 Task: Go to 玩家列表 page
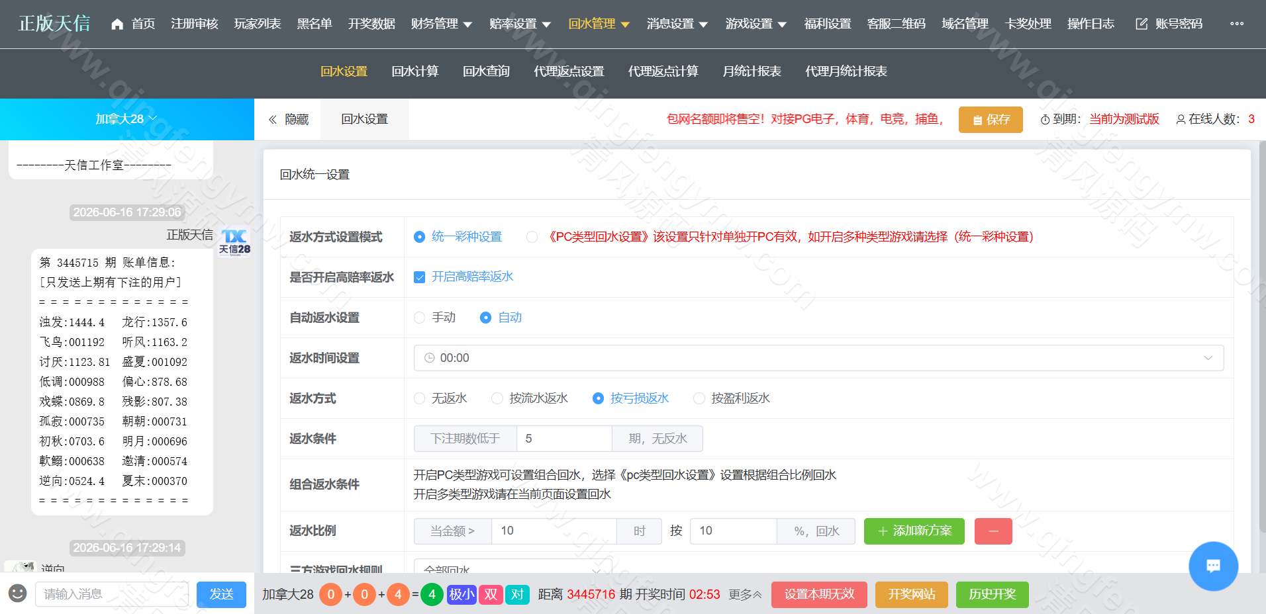257,24
